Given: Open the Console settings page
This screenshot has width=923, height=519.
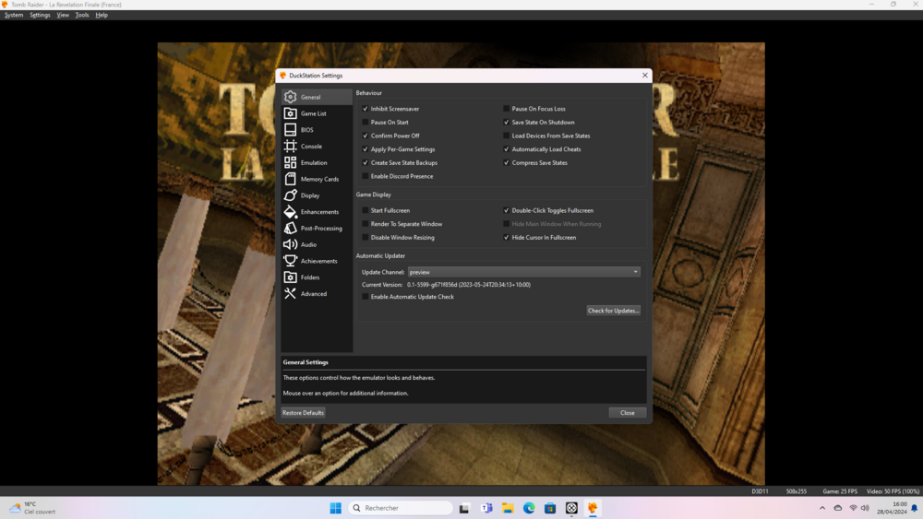Looking at the screenshot, I should tap(311, 147).
